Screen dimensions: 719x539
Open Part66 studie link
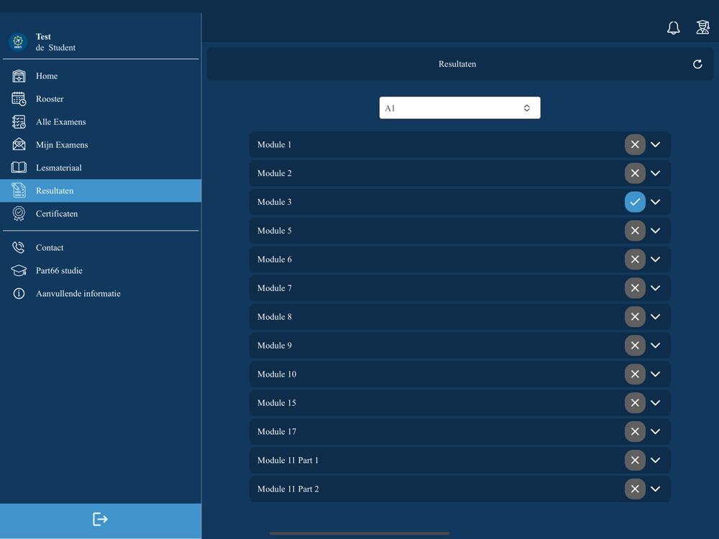click(x=101, y=270)
